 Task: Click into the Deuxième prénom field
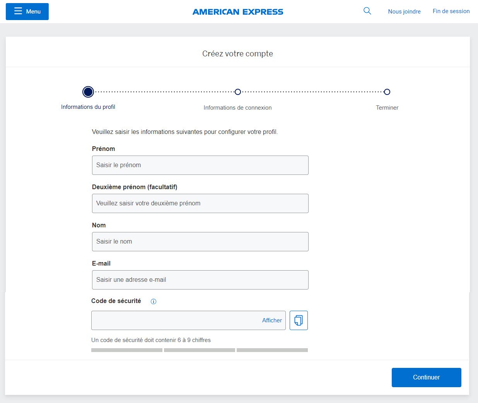(x=200, y=203)
